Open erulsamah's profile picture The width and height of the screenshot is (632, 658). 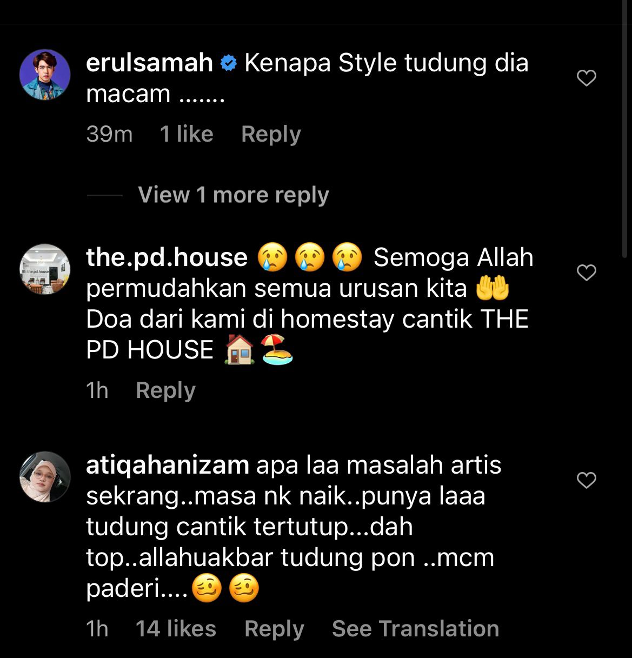pyautogui.click(x=45, y=75)
